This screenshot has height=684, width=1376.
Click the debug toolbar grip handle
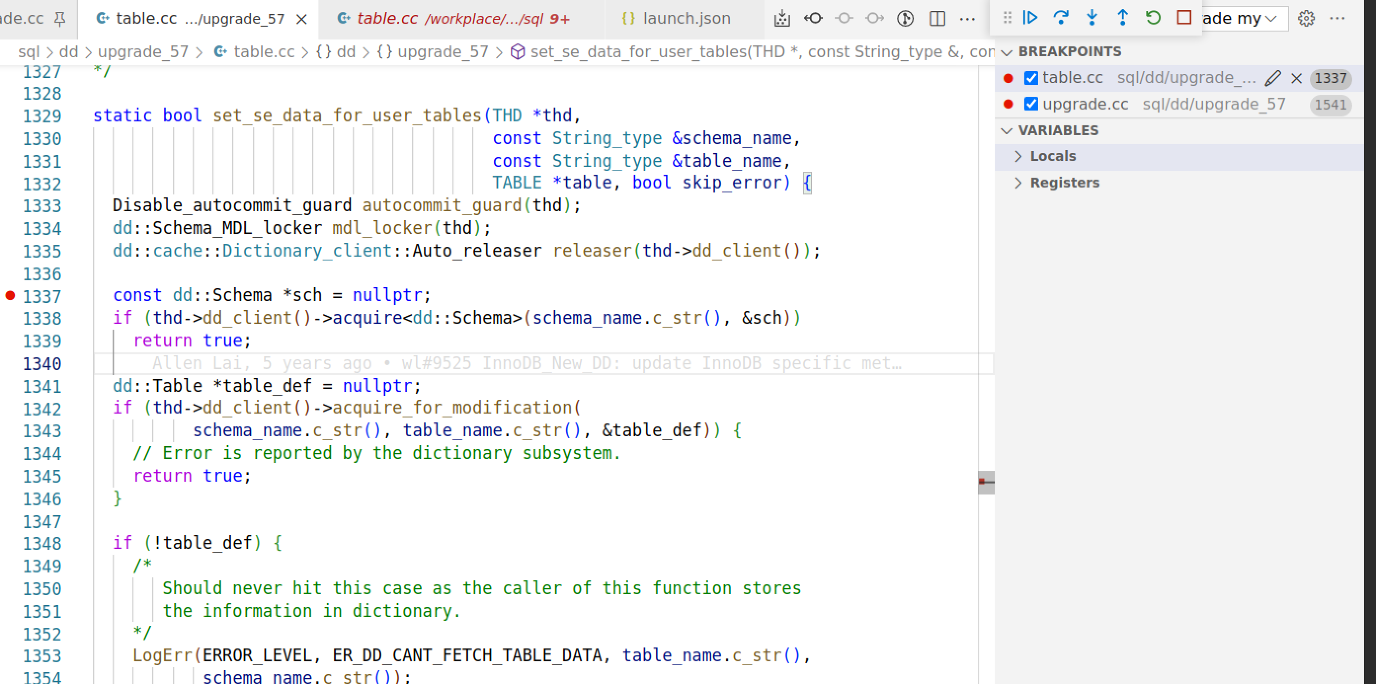pyautogui.click(x=1007, y=18)
